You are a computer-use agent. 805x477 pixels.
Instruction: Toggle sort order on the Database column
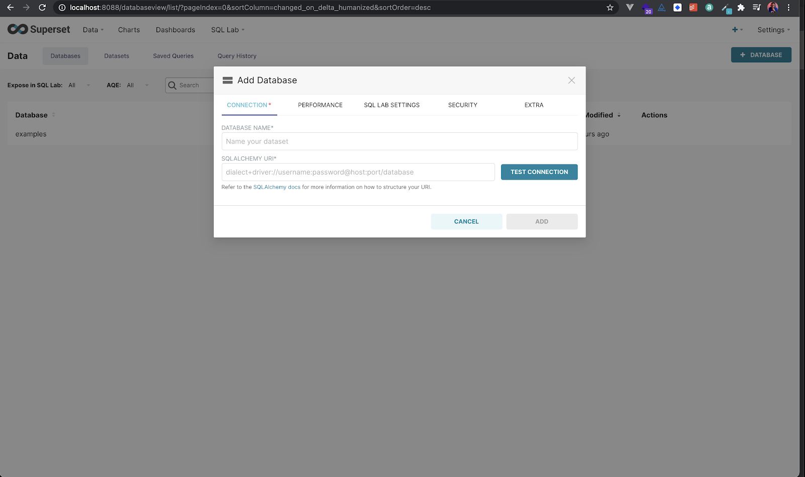click(53, 115)
